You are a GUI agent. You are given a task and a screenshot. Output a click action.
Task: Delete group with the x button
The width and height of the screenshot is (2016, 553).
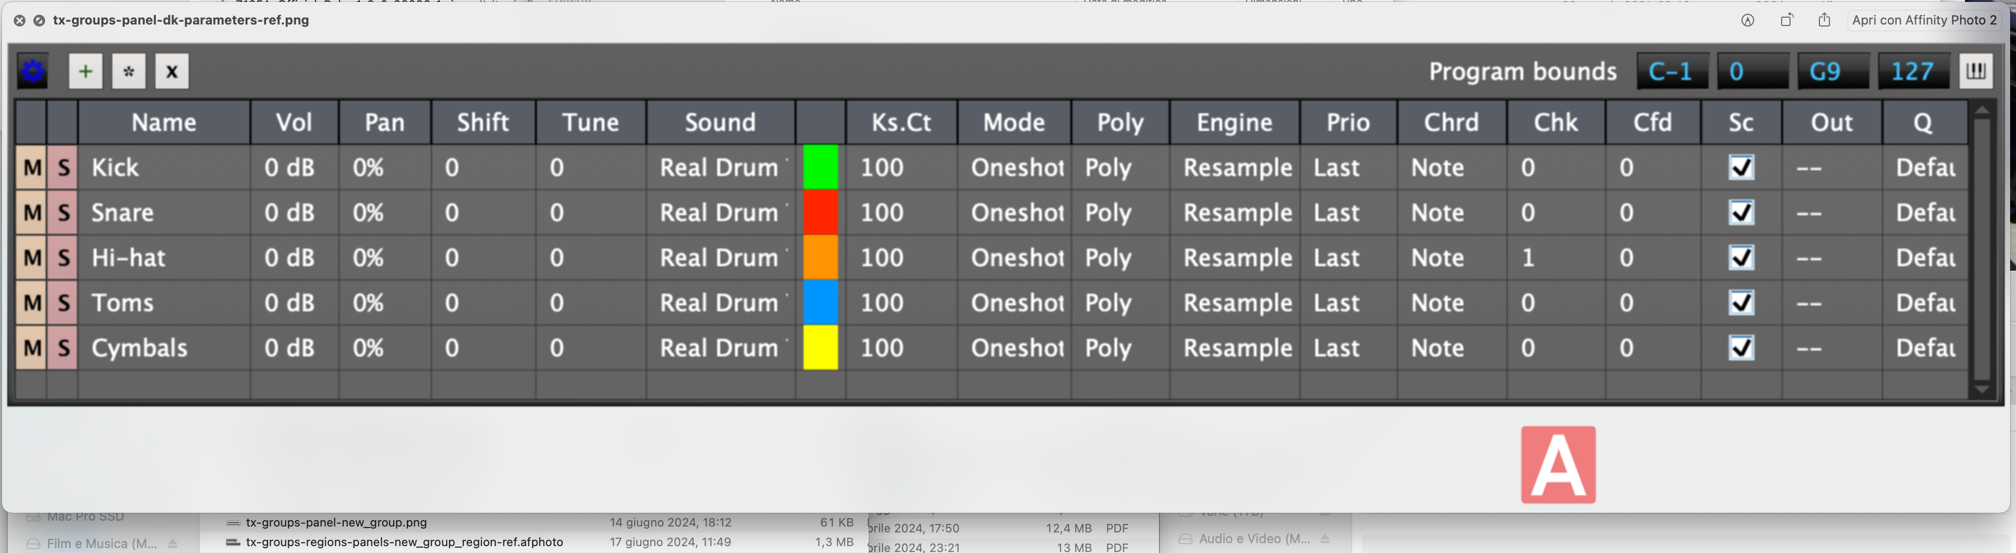[172, 72]
